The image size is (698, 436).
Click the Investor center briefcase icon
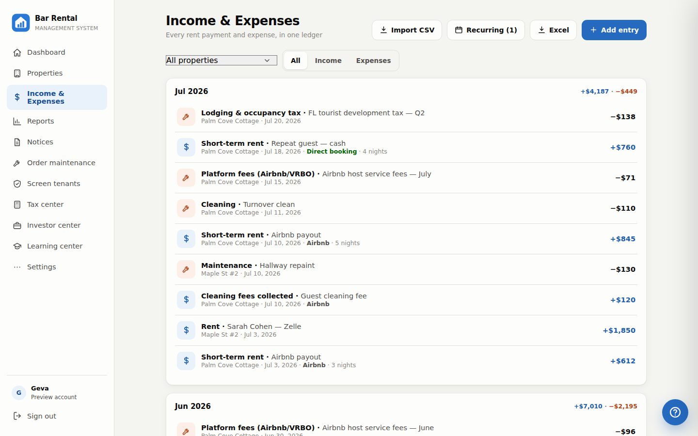pos(17,225)
